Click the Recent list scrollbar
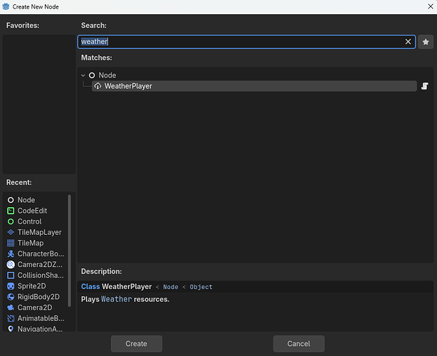 tap(70, 251)
